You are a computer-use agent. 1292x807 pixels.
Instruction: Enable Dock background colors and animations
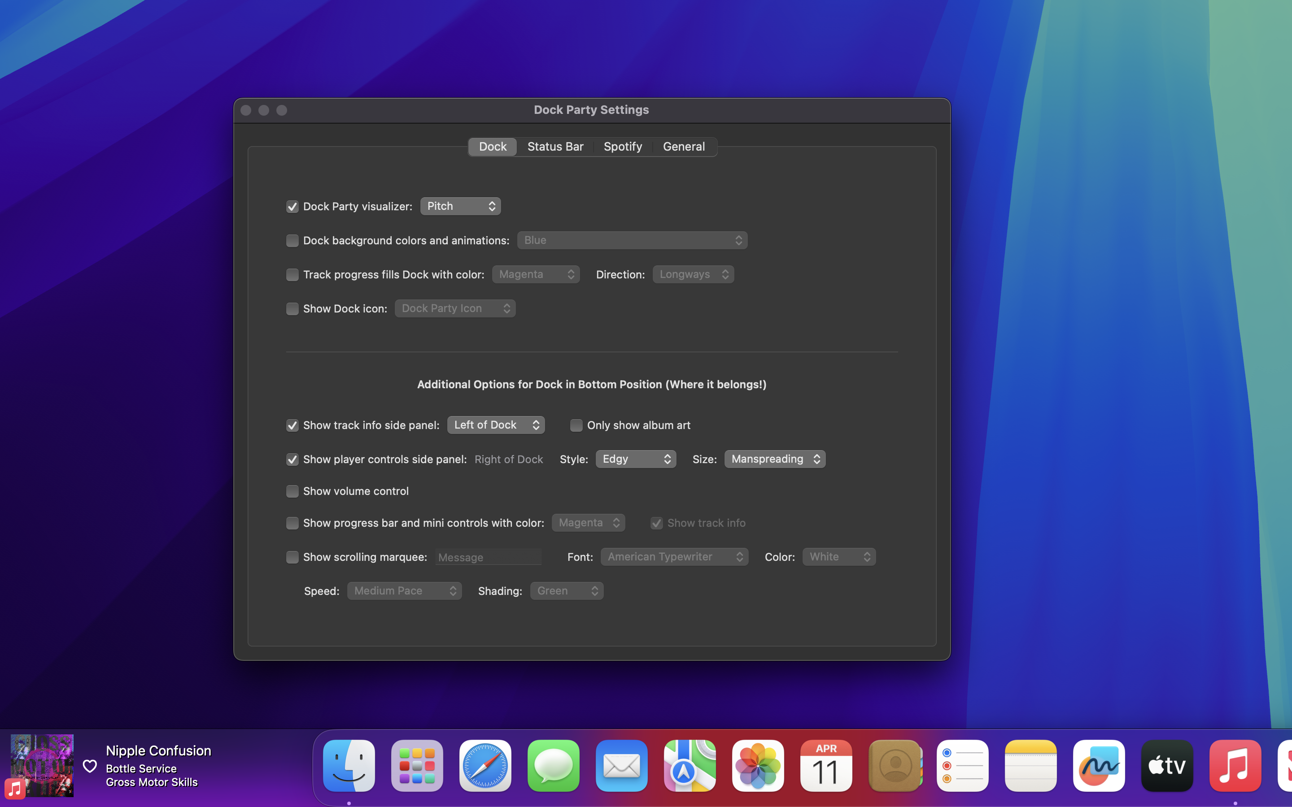point(292,240)
